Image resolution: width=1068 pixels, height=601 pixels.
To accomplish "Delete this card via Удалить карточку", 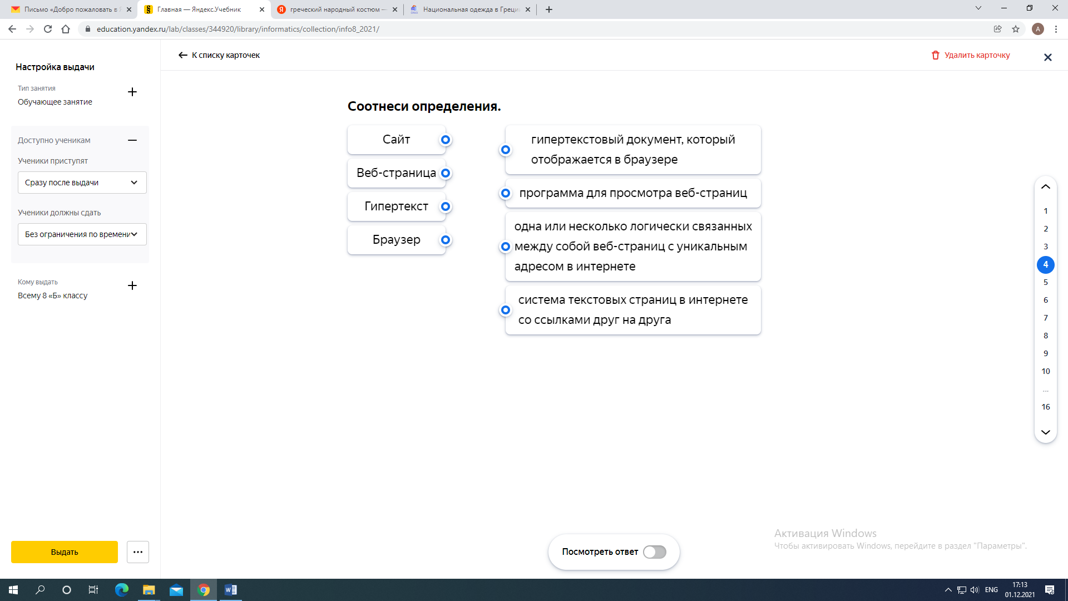I will [971, 55].
